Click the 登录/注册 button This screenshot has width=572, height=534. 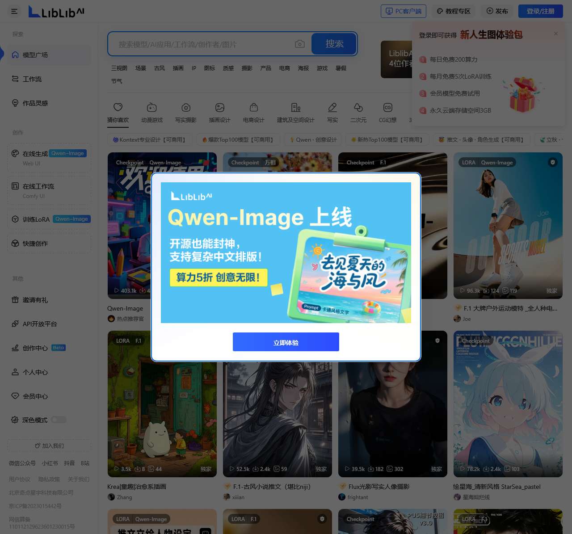point(540,11)
